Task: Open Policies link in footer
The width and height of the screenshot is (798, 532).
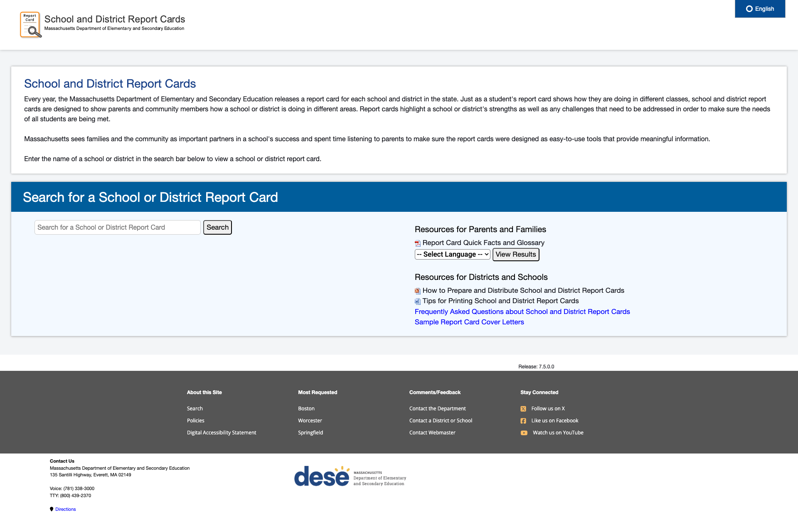Action: pyautogui.click(x=196, y=421)
